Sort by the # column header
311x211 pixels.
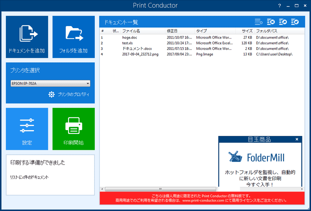coord(105,31)
